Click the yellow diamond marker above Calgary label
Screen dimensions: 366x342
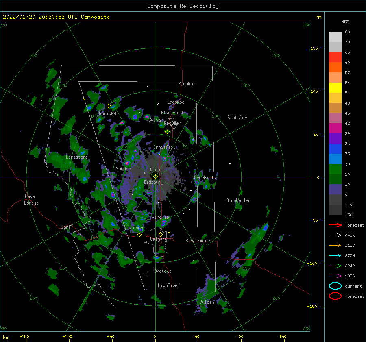(x=161, y=234)
